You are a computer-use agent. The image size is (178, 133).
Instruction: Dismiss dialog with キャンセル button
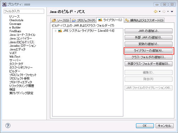164,126
